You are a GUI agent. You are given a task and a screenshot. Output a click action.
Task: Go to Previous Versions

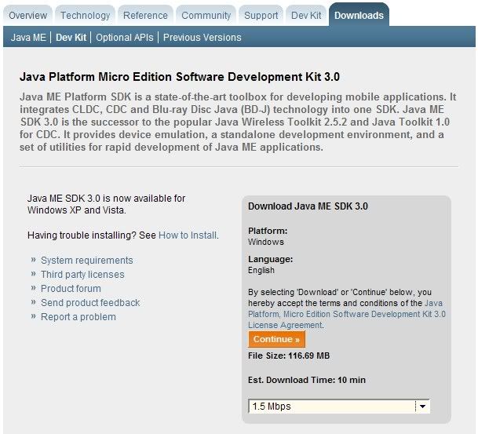(x=203, y=37)
